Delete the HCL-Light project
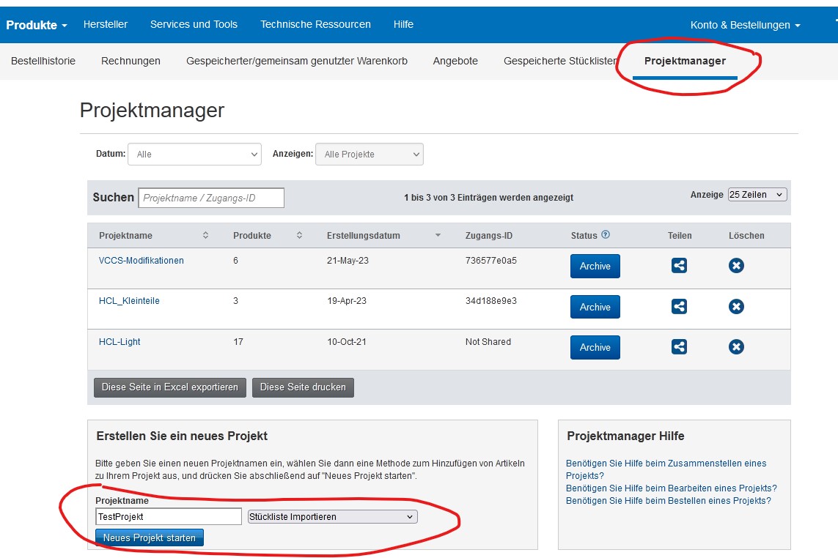The height and width of the screenshot is (558, 838). [x=736, y=347]
